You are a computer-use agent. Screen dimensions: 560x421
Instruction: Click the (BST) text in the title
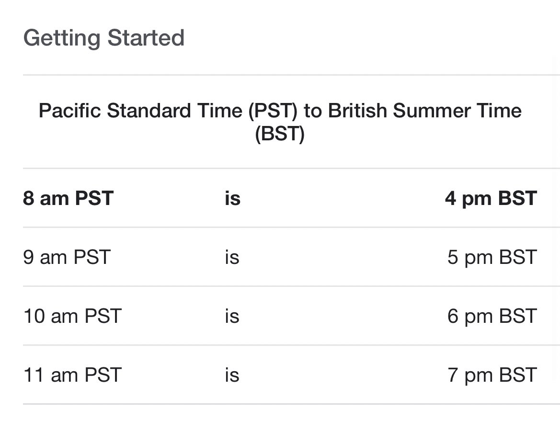click(x=280, y=134)
